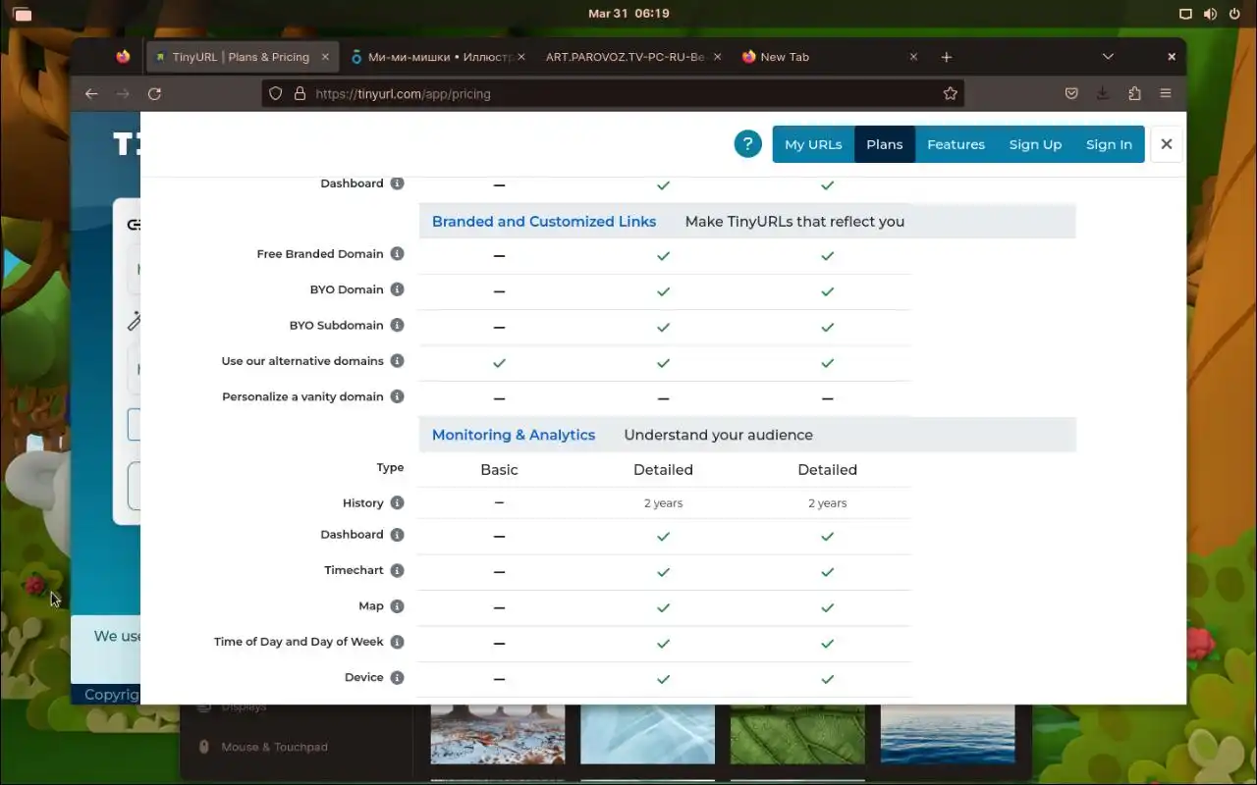This screenshot has width=1257, height=785.
Task: Click the Firefox back arrow
Action: [91, 93]
